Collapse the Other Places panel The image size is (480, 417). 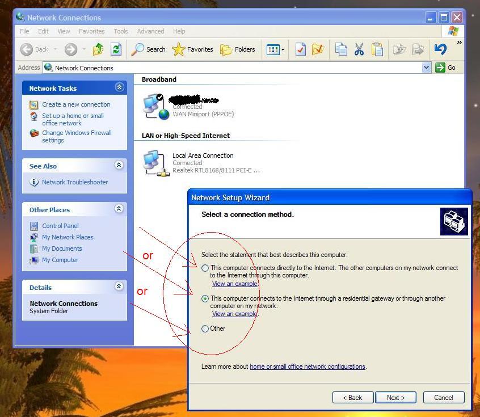point(119,209)
